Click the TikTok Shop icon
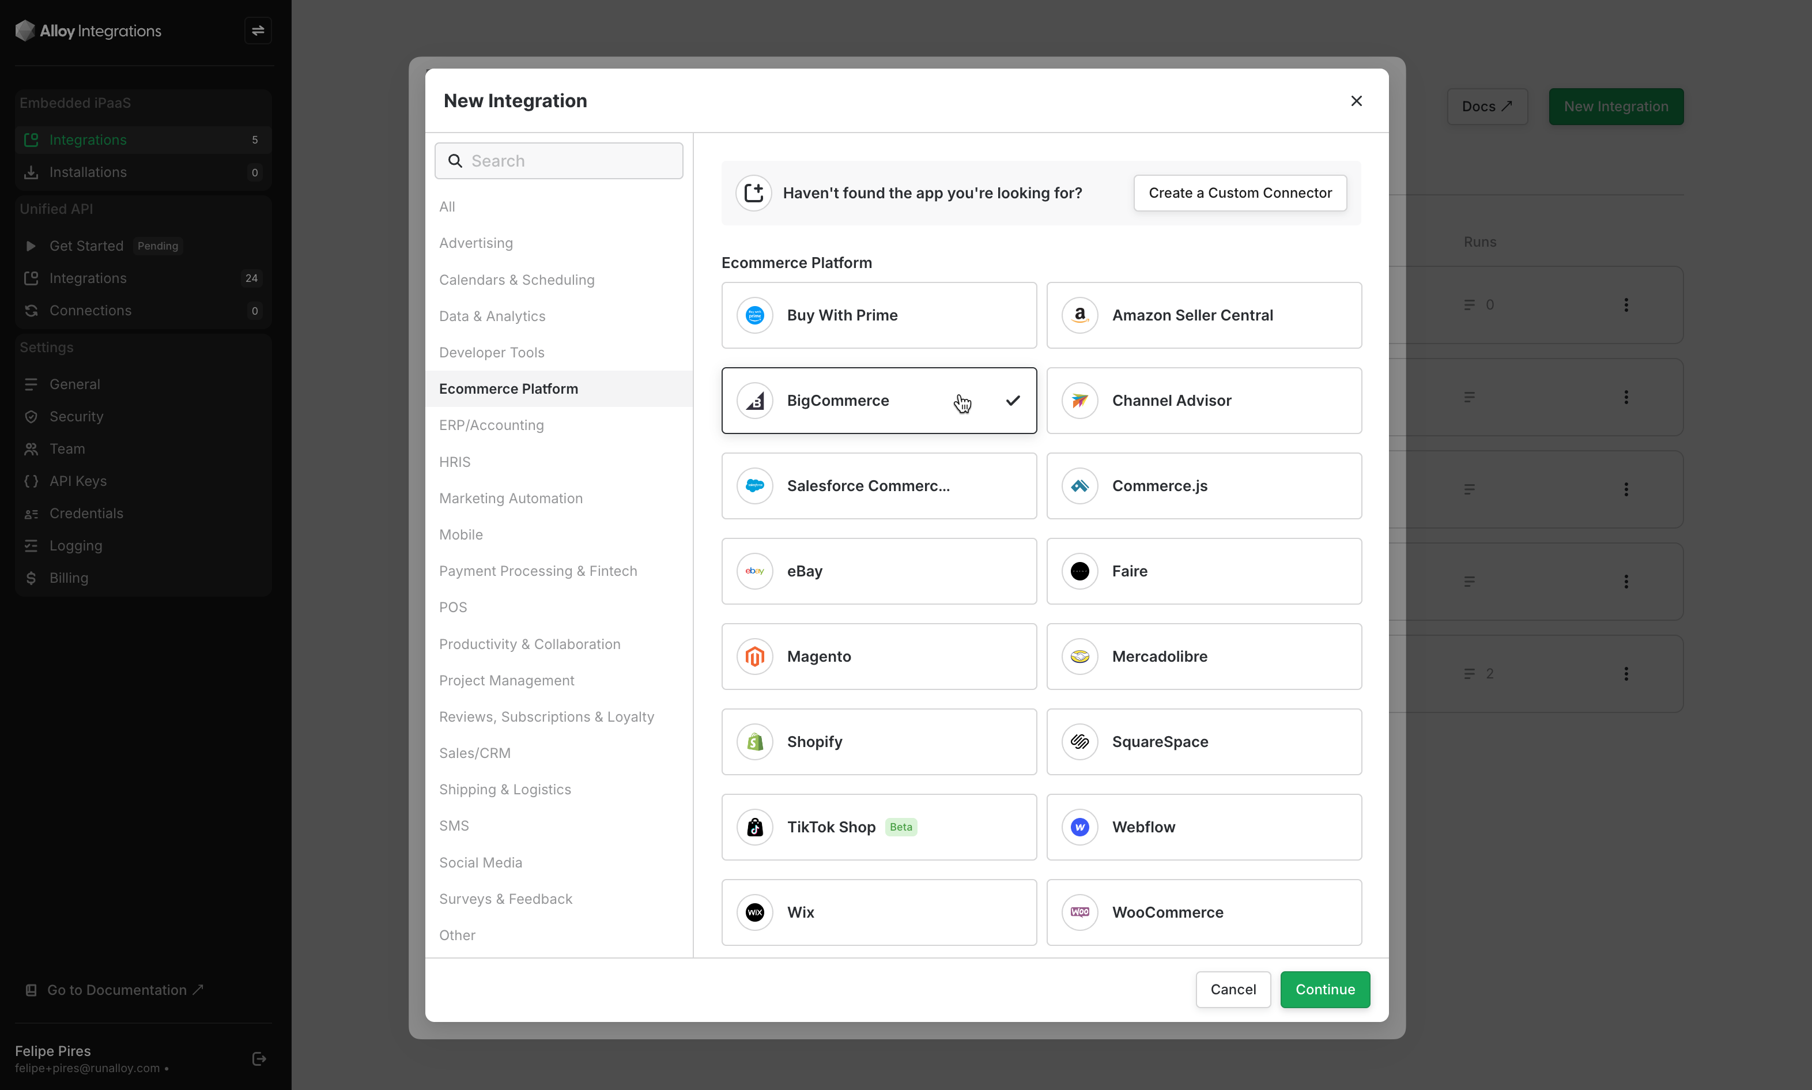The image size is (1812, 1090). pos(755,827)
